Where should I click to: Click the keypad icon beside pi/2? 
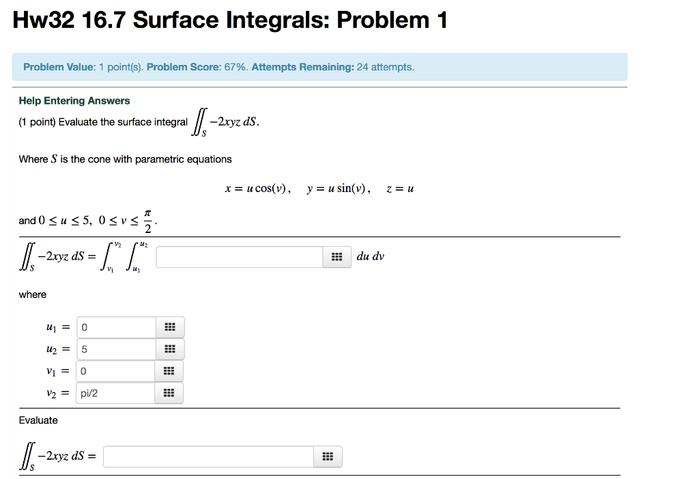click(169, 393)
